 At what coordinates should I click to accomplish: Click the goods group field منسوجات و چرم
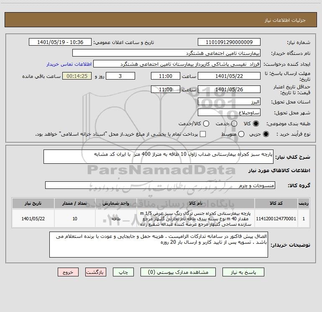coord(160,185)
